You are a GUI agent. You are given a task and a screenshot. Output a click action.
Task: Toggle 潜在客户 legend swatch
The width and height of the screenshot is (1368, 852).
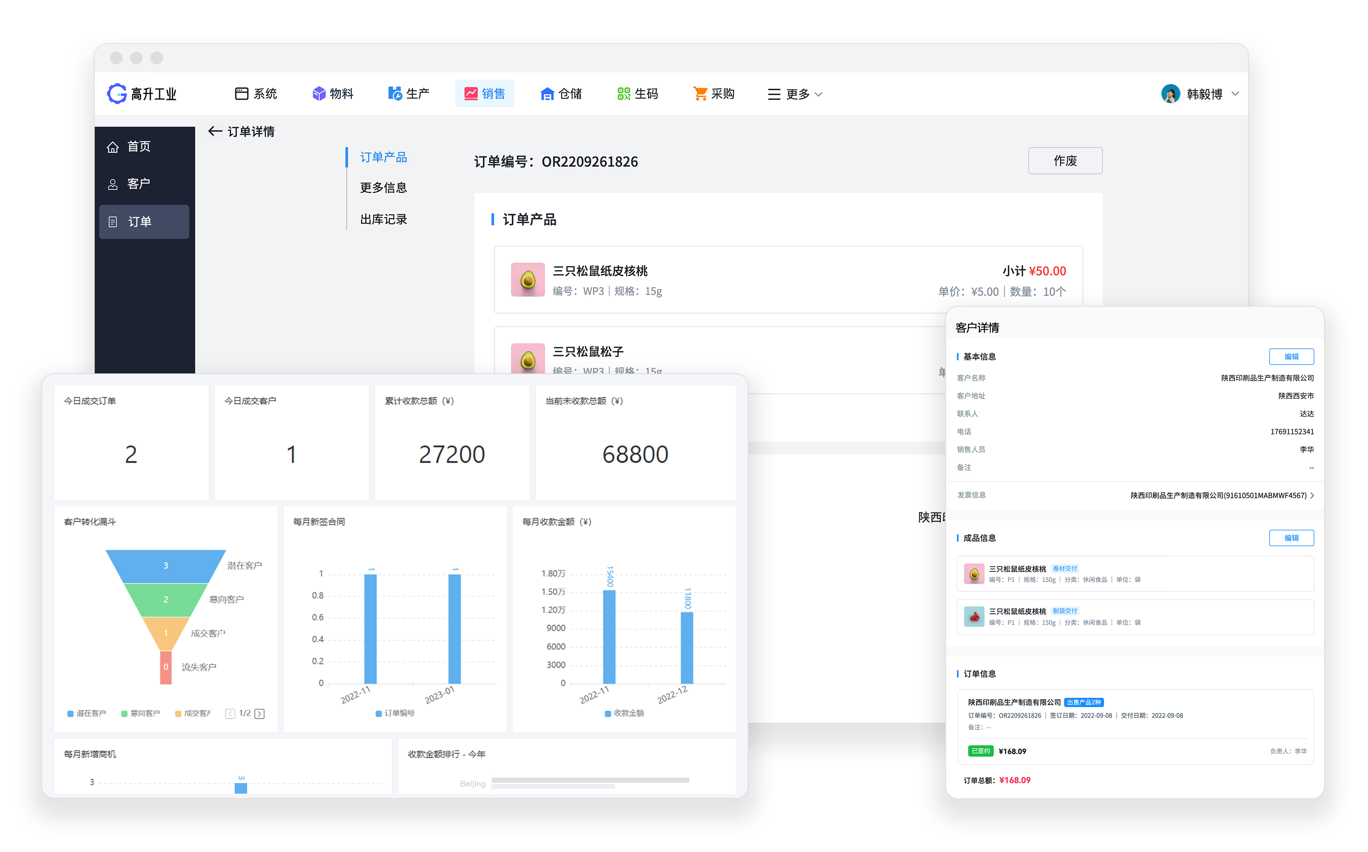pyautogui.click(x=70, y=713)
